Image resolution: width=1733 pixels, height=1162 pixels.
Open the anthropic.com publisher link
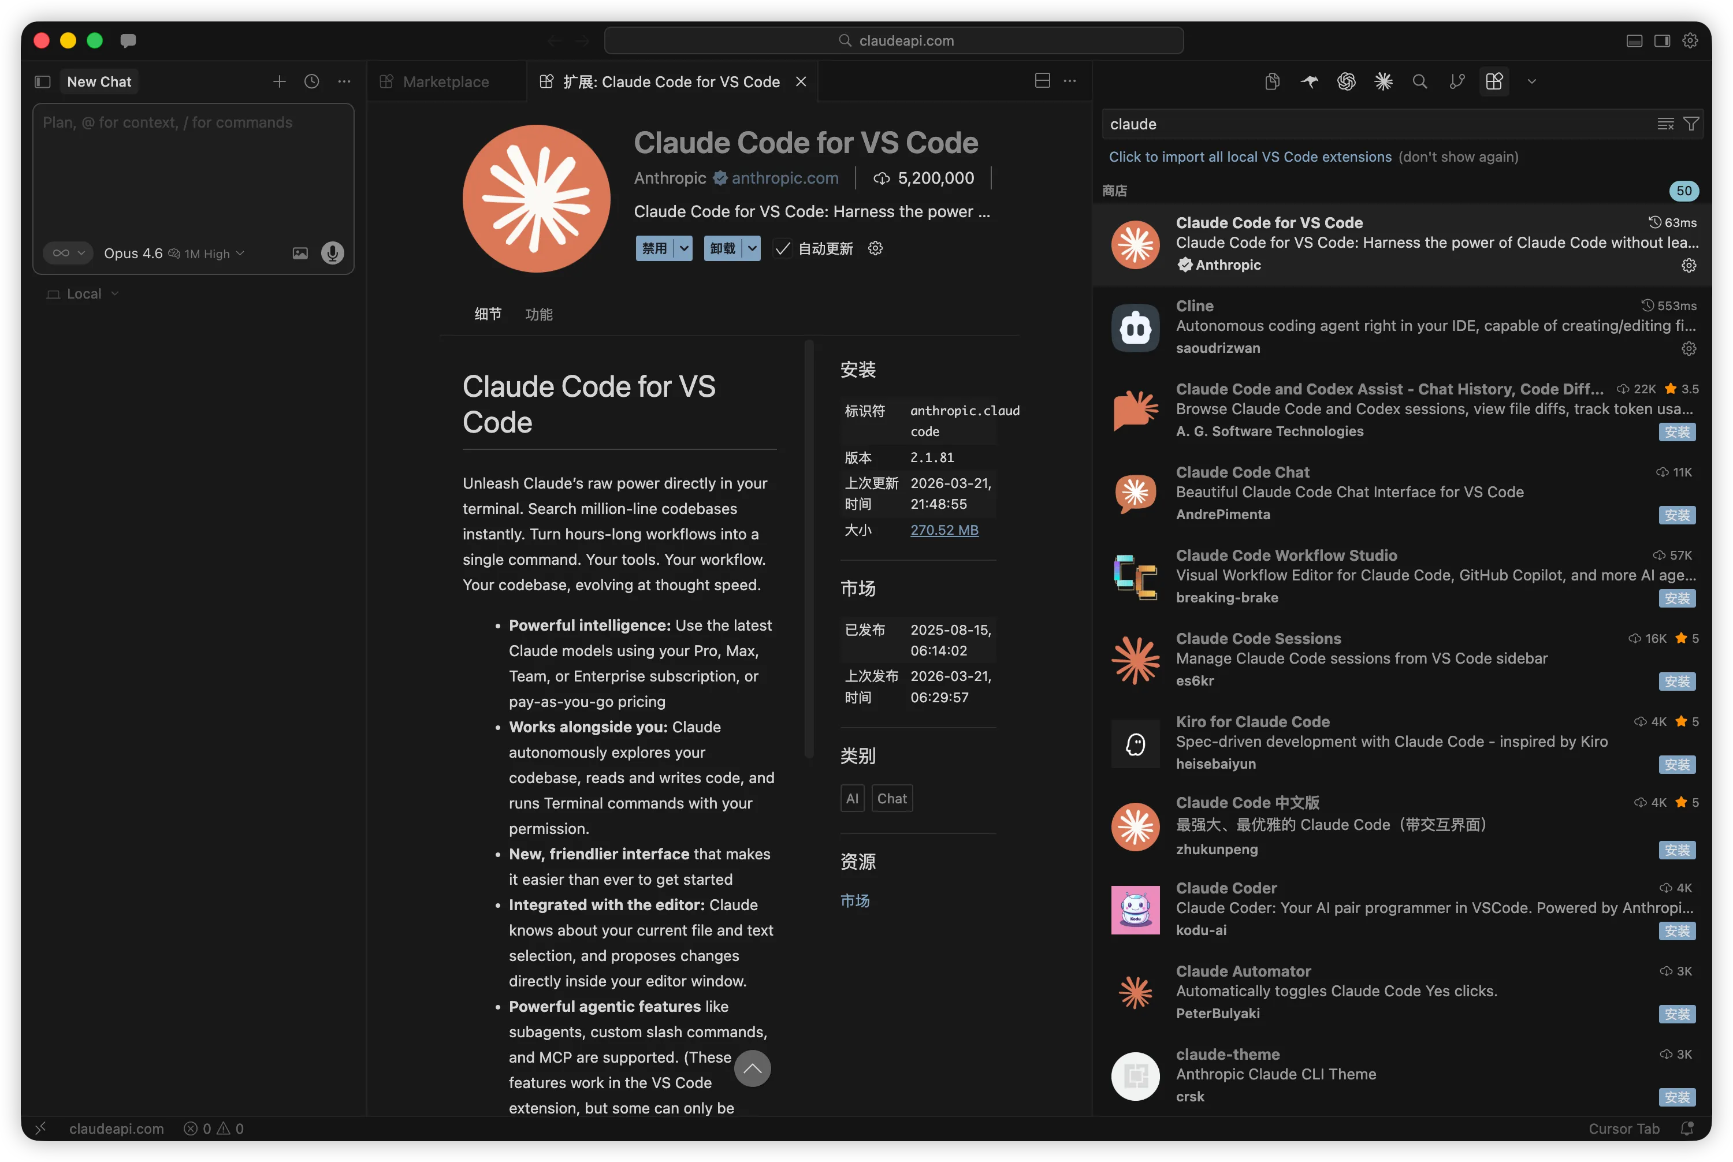(x=784, y=178)
